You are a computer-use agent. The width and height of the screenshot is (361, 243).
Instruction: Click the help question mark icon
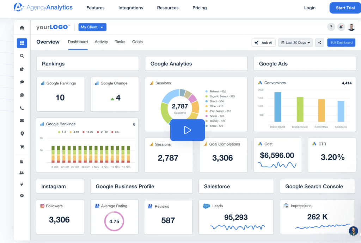pyautogui.click(x=331, y=27)
